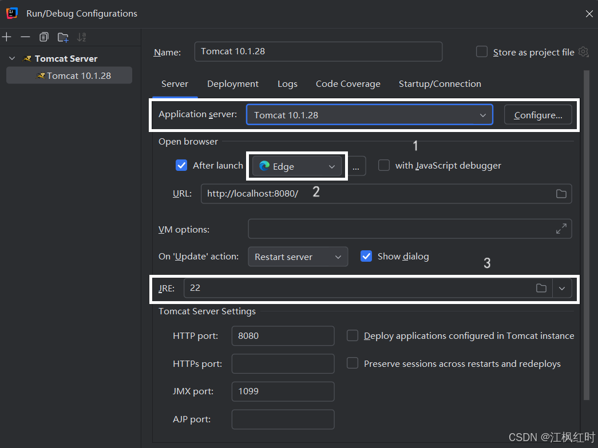Click the Name input field
The width and height of the screenshot is (598, 448).
pos(318,51)
